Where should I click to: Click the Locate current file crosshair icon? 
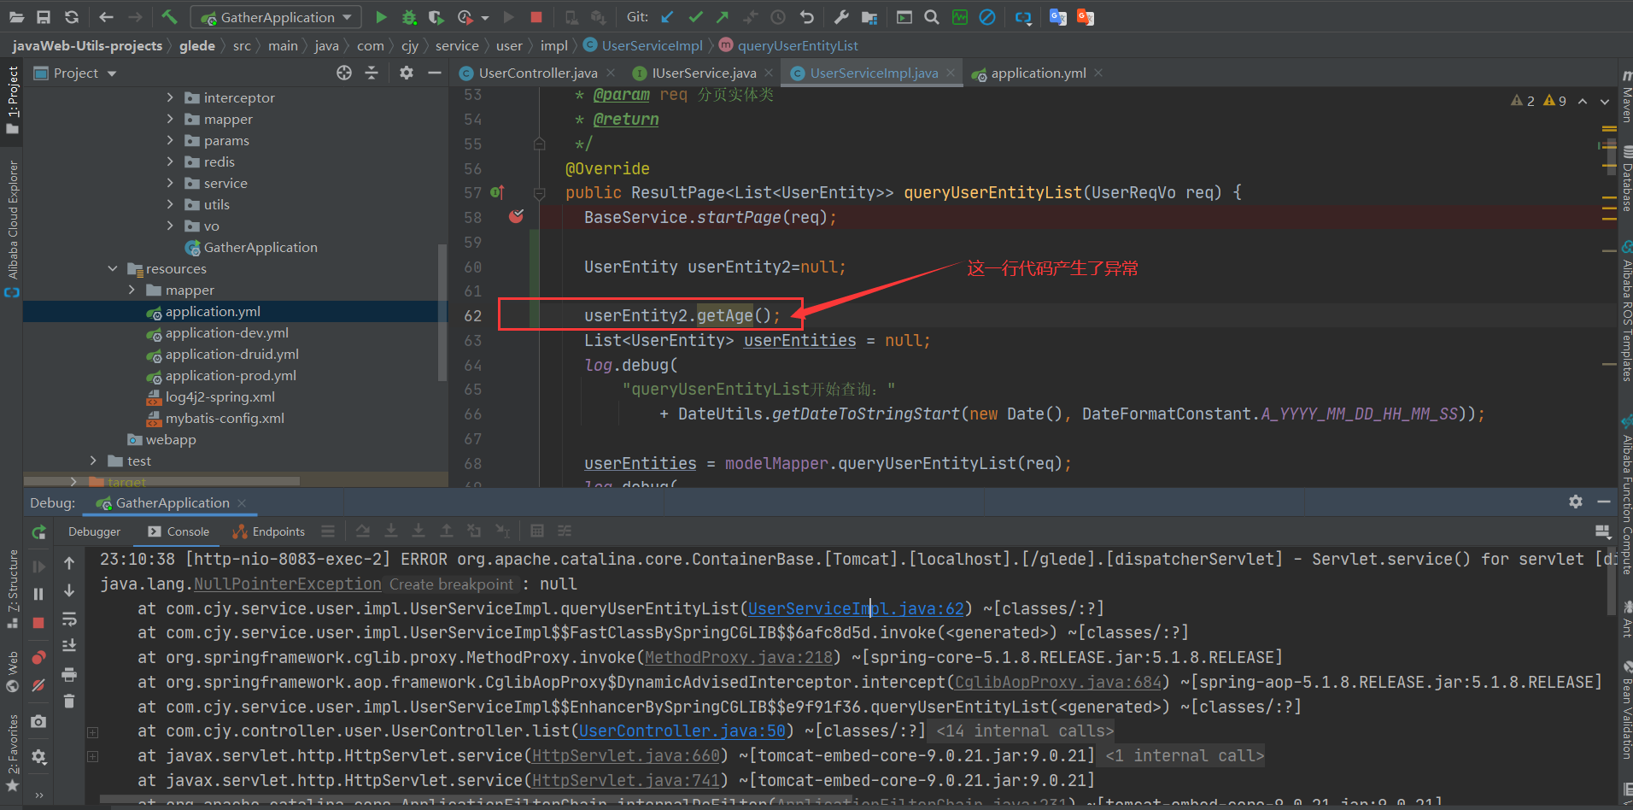click(x=344, y=73)
